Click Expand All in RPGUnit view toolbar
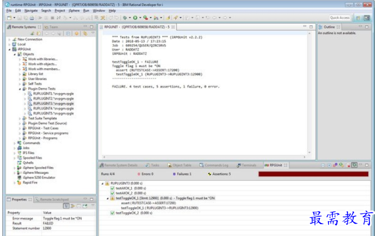Viewport: 378px width, 236px height. click(x=329, y=165)
